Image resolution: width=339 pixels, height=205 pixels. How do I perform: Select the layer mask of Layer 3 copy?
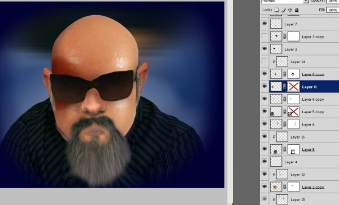click(x=293, y=37)
